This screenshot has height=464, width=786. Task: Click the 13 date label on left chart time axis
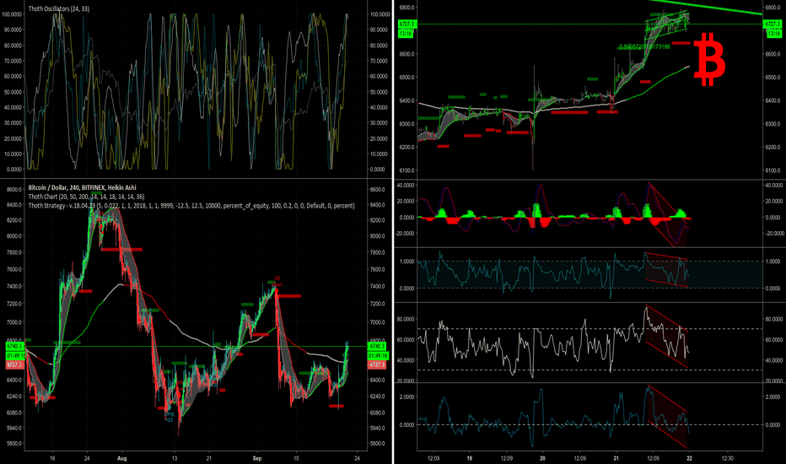[175, 458]
